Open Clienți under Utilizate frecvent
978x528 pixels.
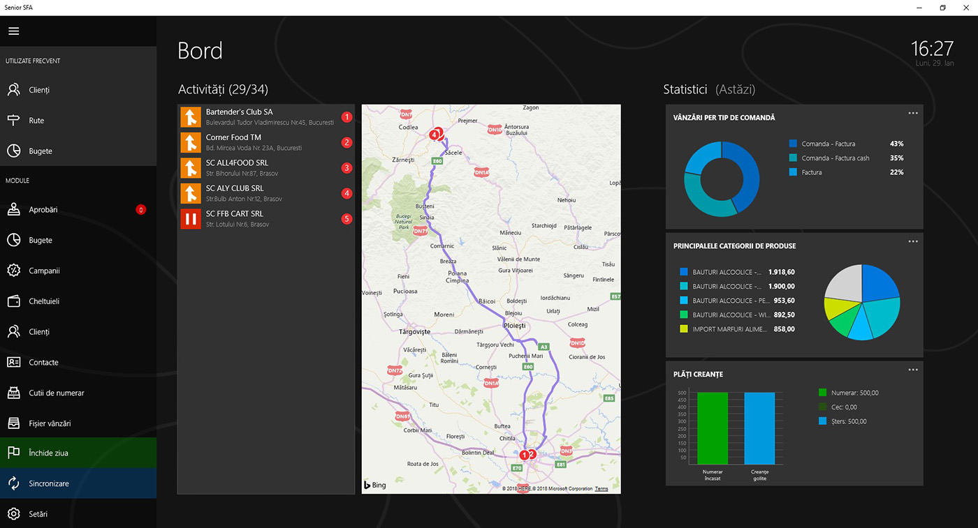click(x=39, y=90)
